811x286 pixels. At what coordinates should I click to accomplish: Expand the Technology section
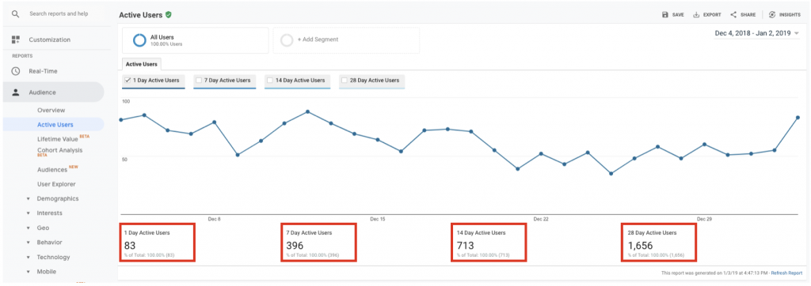[x=28, y=257]
